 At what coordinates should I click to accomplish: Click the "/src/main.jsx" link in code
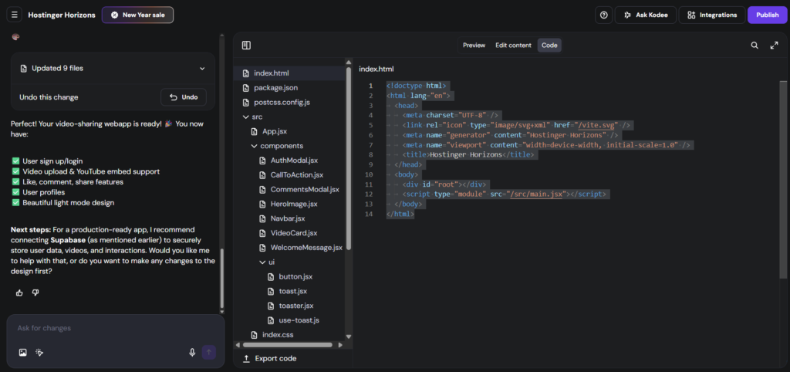(x=538, y=194)
